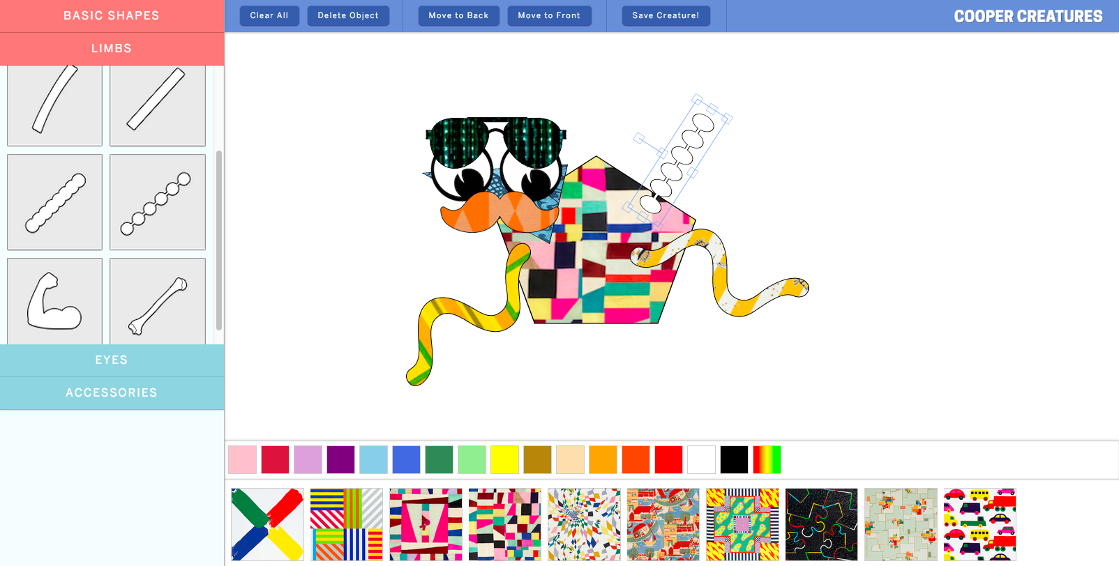Apply the colorful cars pattern thumbnail
This screenshot has height=566, width=1119.
click(979, 524)
